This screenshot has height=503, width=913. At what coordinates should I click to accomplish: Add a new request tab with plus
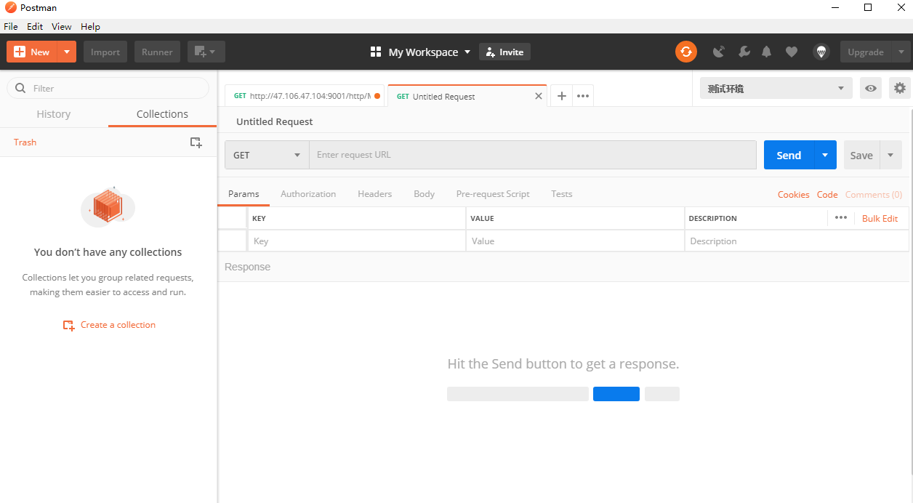click(561, 96)
